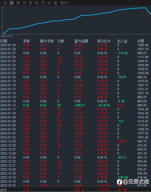
Task: Select the 2024.01.04 date row
Action: click(8, 129)
